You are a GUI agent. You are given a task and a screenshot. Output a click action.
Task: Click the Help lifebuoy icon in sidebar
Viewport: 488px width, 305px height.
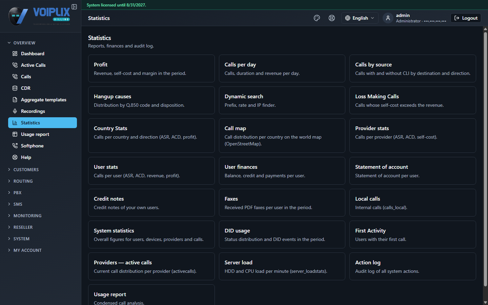[15, 157]
